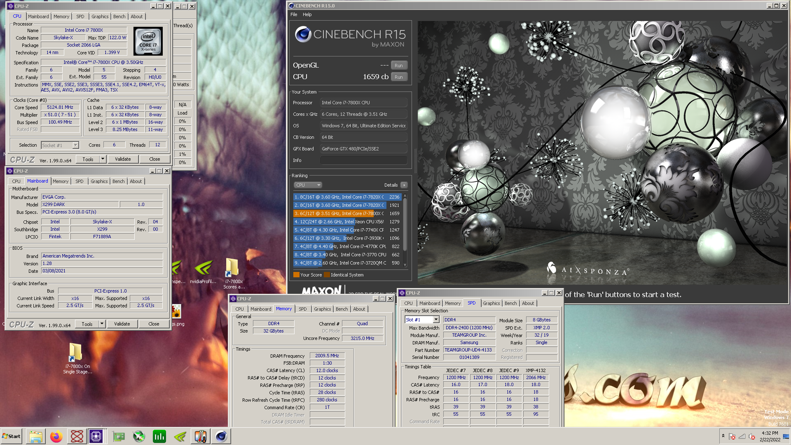Click Validate in the CPU tab window
Image resolution: width=791 pixels, height=445 pixels.
123,159
